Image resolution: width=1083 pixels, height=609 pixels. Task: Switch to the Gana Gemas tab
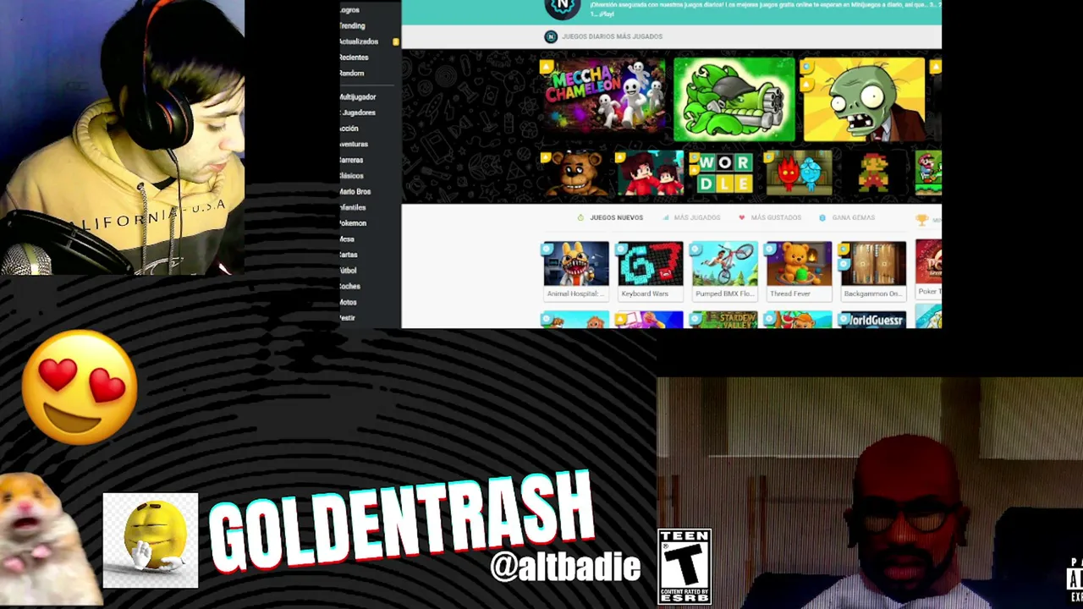click(x=853, y=217)
